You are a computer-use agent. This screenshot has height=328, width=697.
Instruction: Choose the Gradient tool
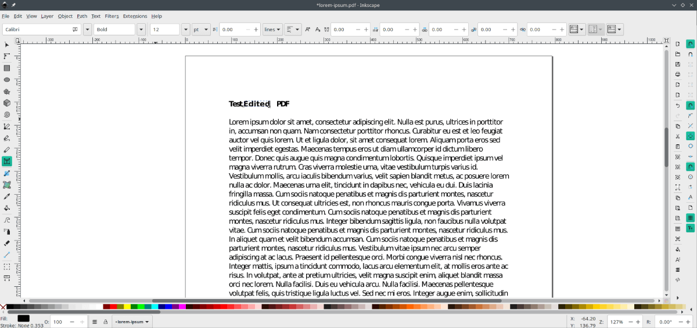tap(7, 173)
